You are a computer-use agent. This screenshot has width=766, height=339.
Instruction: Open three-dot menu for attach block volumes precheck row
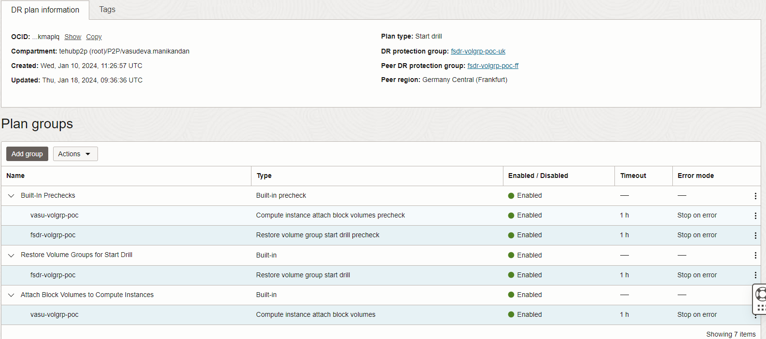[755, 216]
